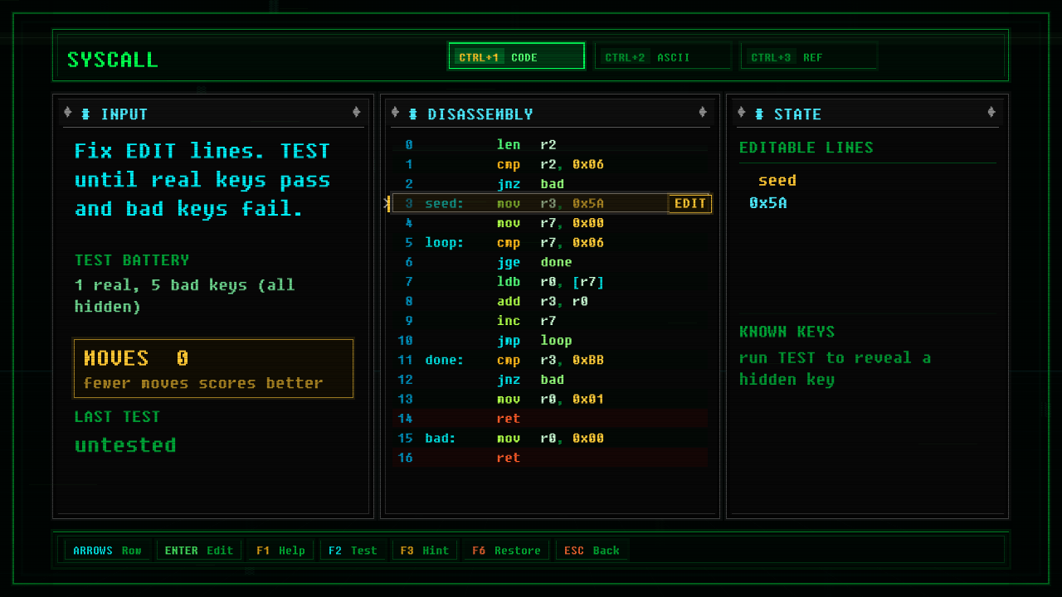Select line 9 'inc r7'
The height and width of the screenshot is (597, 1062).
(549, 321)
